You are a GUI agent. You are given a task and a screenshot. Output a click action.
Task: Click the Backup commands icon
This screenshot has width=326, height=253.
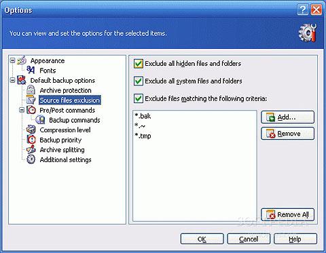click(x=40, y=120)
